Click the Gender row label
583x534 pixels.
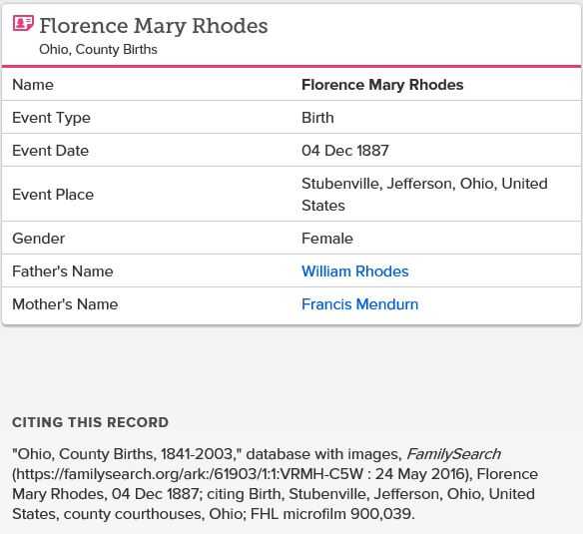38,239
